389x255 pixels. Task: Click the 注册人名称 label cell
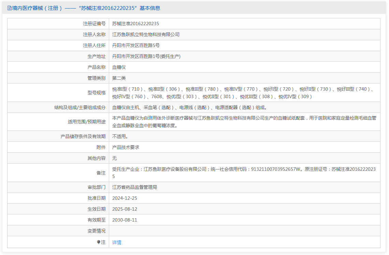pos(58,34)
